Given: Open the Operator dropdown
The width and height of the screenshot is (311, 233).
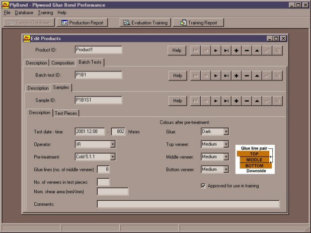Looking at the screenshot, I should tap(112, 144).
